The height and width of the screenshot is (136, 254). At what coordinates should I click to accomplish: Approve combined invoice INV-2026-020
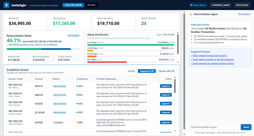click(x=166, y=122)
